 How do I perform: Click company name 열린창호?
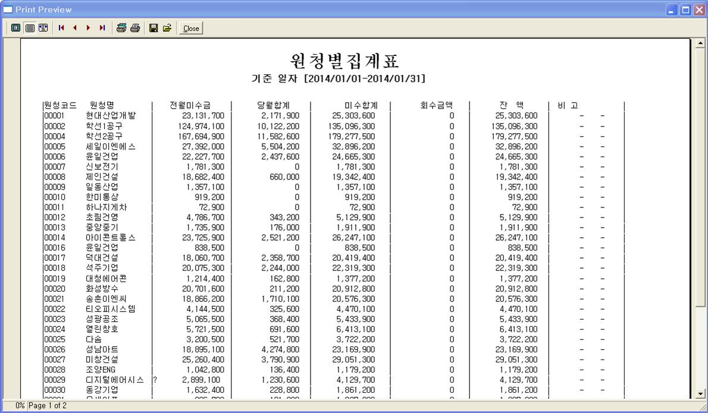[102, 329]
